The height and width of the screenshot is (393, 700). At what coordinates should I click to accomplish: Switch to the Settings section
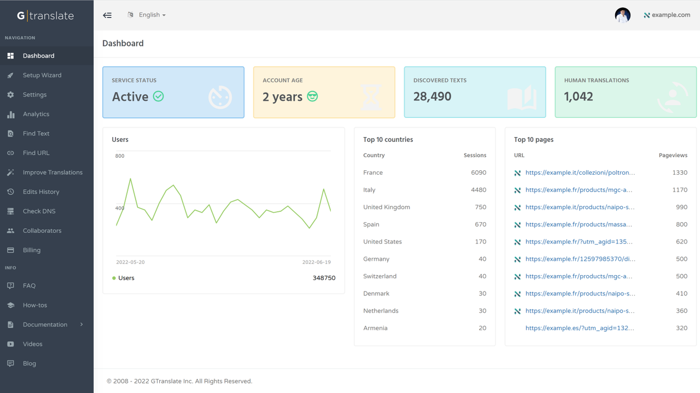click(x=34, y=94)
